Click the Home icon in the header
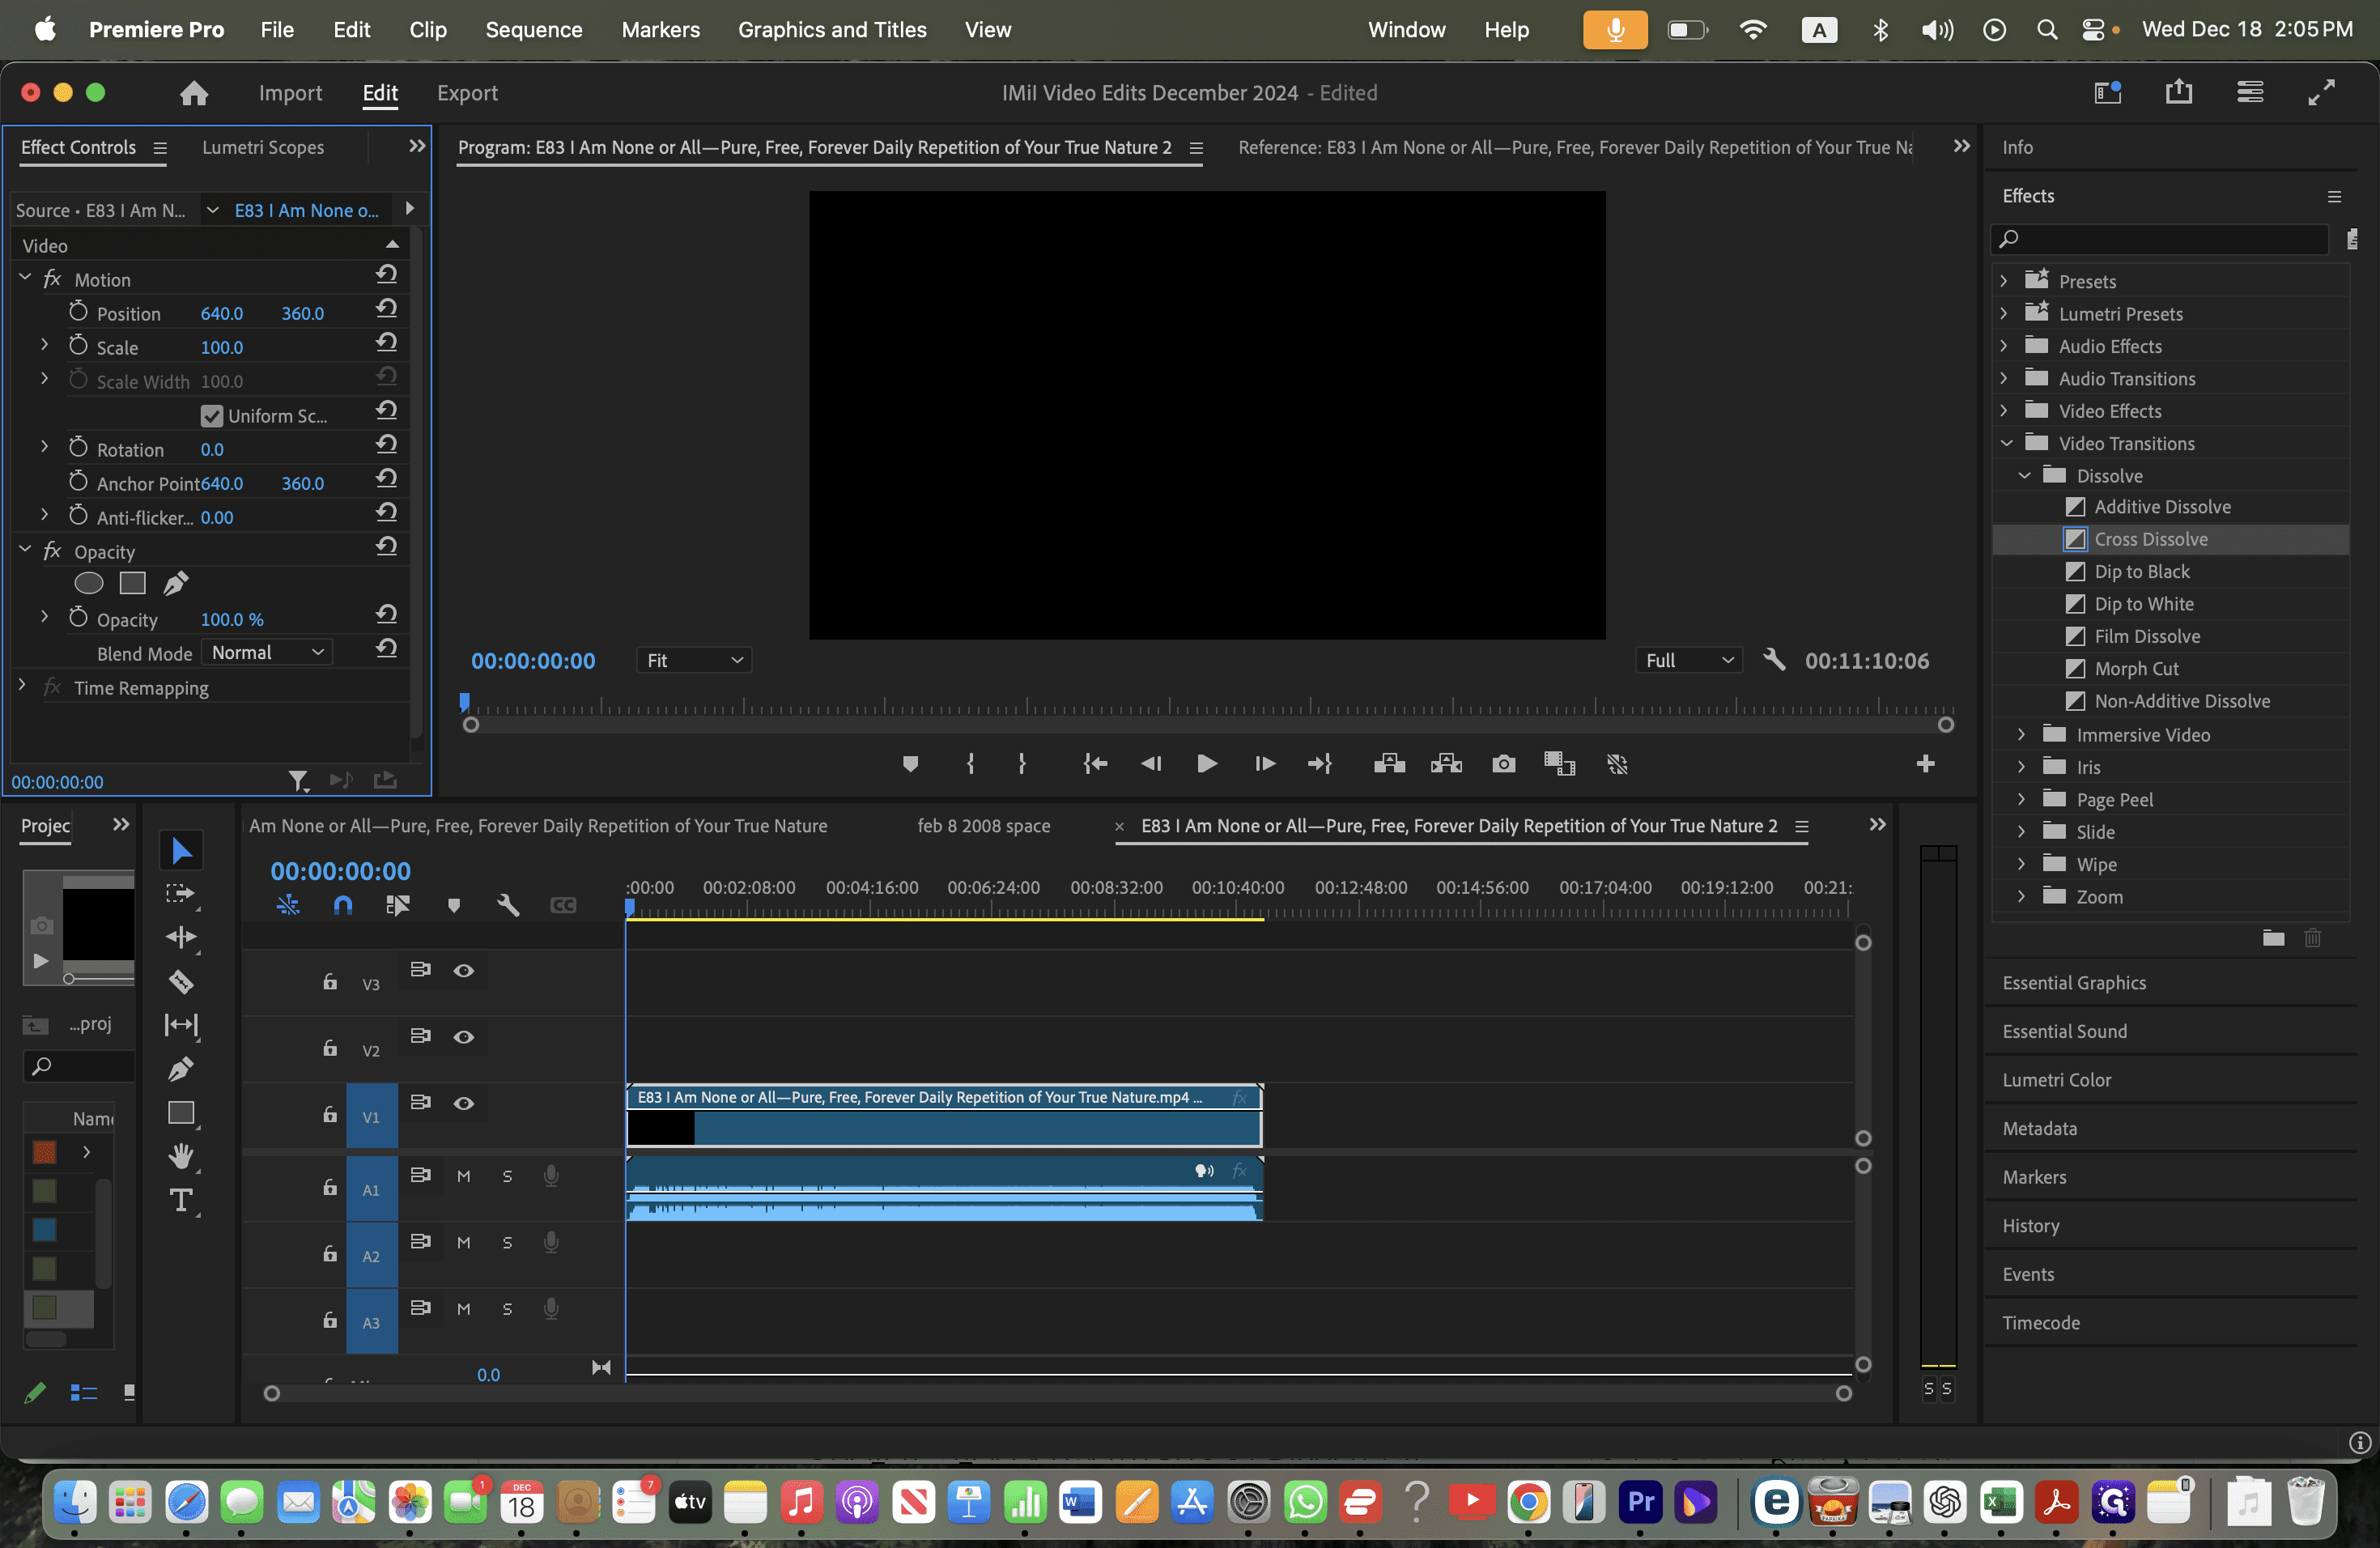2380x1548 pixels. 194,93
